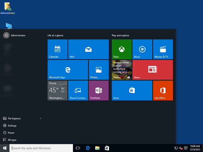The image size is (203, 152).
Task: Click the Administrator user account avatar
Action: (x=6, y=35)
